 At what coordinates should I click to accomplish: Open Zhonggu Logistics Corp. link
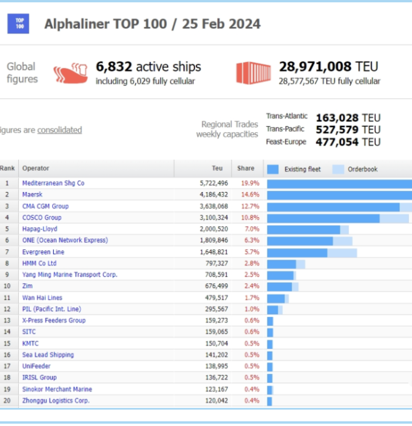(x=56, y=401)
